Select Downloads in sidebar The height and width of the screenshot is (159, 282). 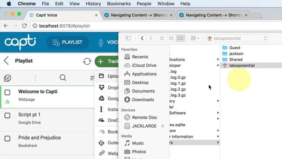coord(139,99)
